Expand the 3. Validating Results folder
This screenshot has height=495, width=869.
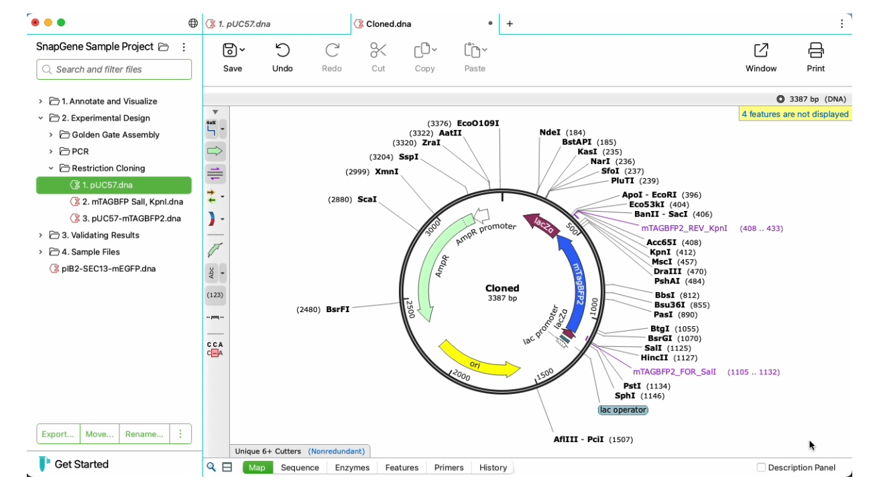point(41,235)
